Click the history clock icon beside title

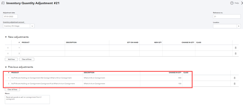(x=3, y=3)
